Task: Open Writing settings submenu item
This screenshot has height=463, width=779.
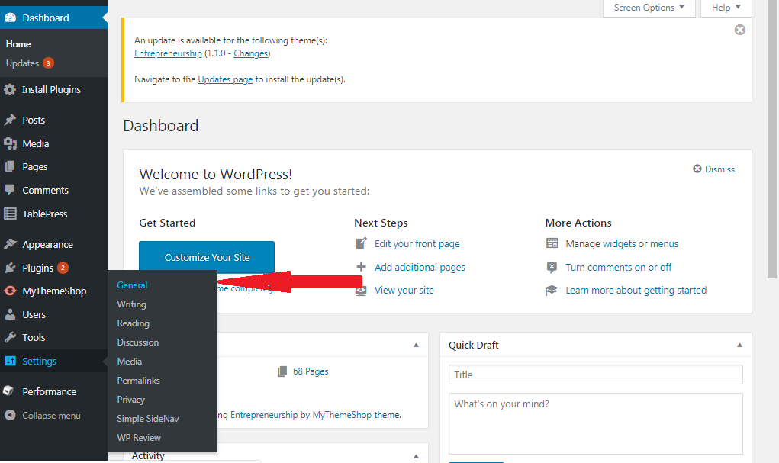Action: pos(132,304)
